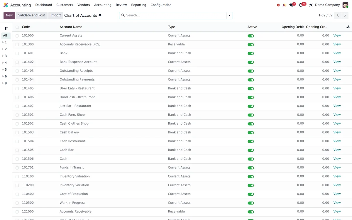The width and height of the screenshot is (352, 220).
Task: Click the Validate and Post button
Action: pos(32,15)
